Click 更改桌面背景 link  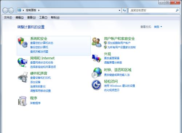112,58
